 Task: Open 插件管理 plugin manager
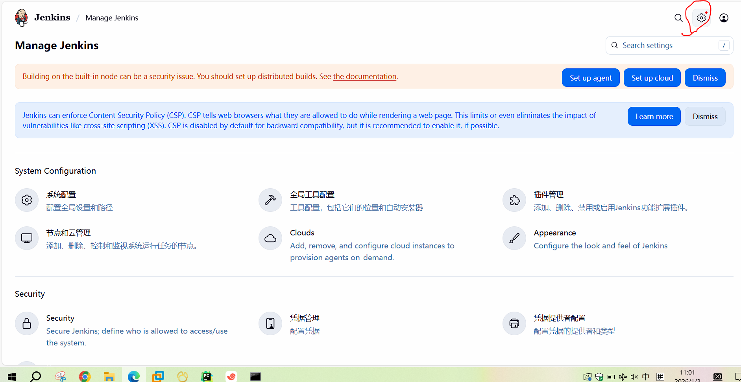point(549,195)
